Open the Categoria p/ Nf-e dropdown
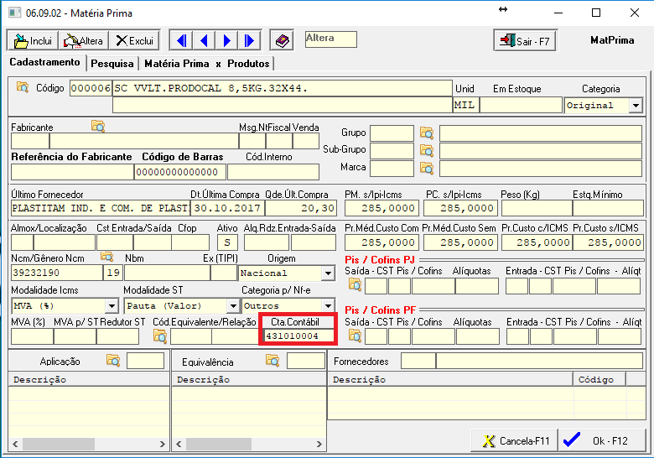The height and width of the screenshot is (458, 654). click(x=327, y=306)
